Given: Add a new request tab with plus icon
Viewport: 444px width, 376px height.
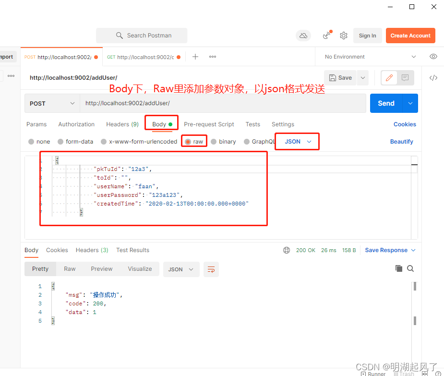Looking at the screenshot, I should click(195, 57).
